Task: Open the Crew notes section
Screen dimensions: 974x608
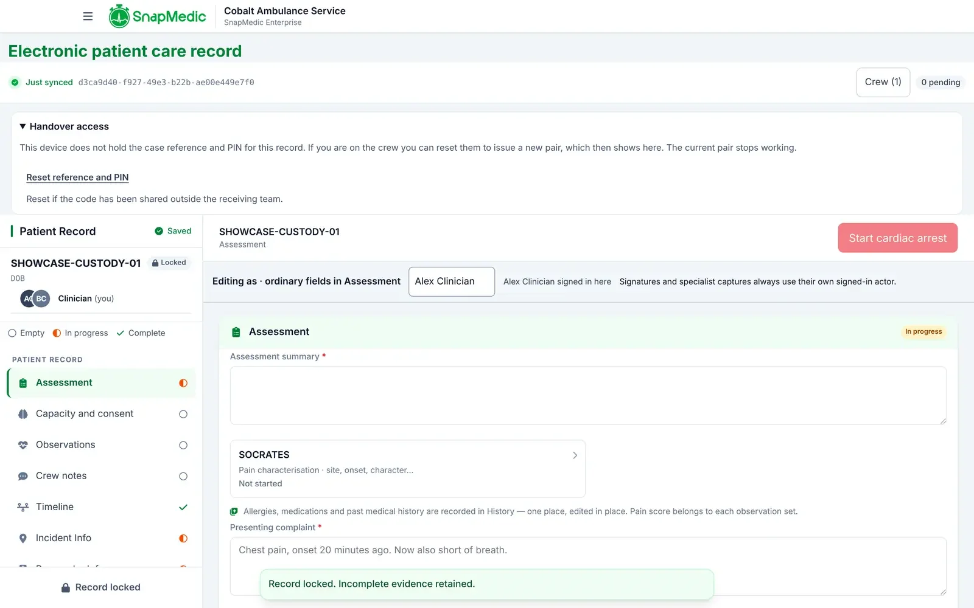Action: coord(102,476)
